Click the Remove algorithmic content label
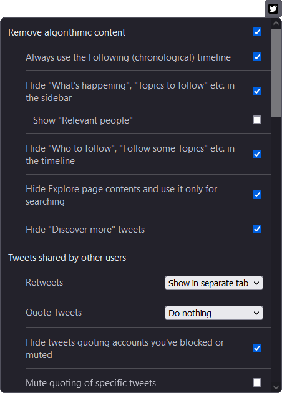 coord(67,32)
